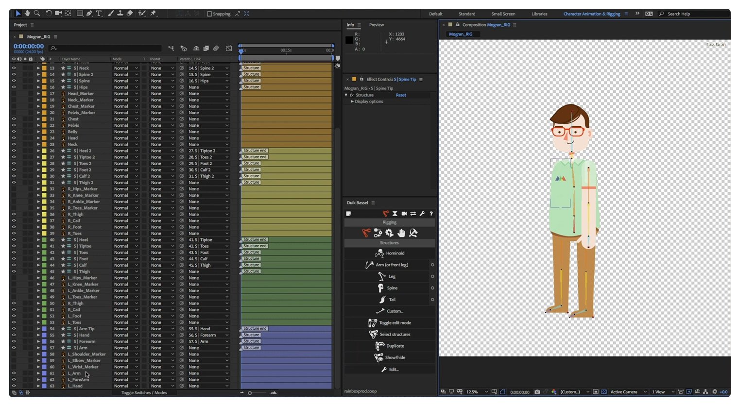Open the Libraries workspace menu item
Image resolution: width=739 pixels, height=406 pixels.
point(539,14)
